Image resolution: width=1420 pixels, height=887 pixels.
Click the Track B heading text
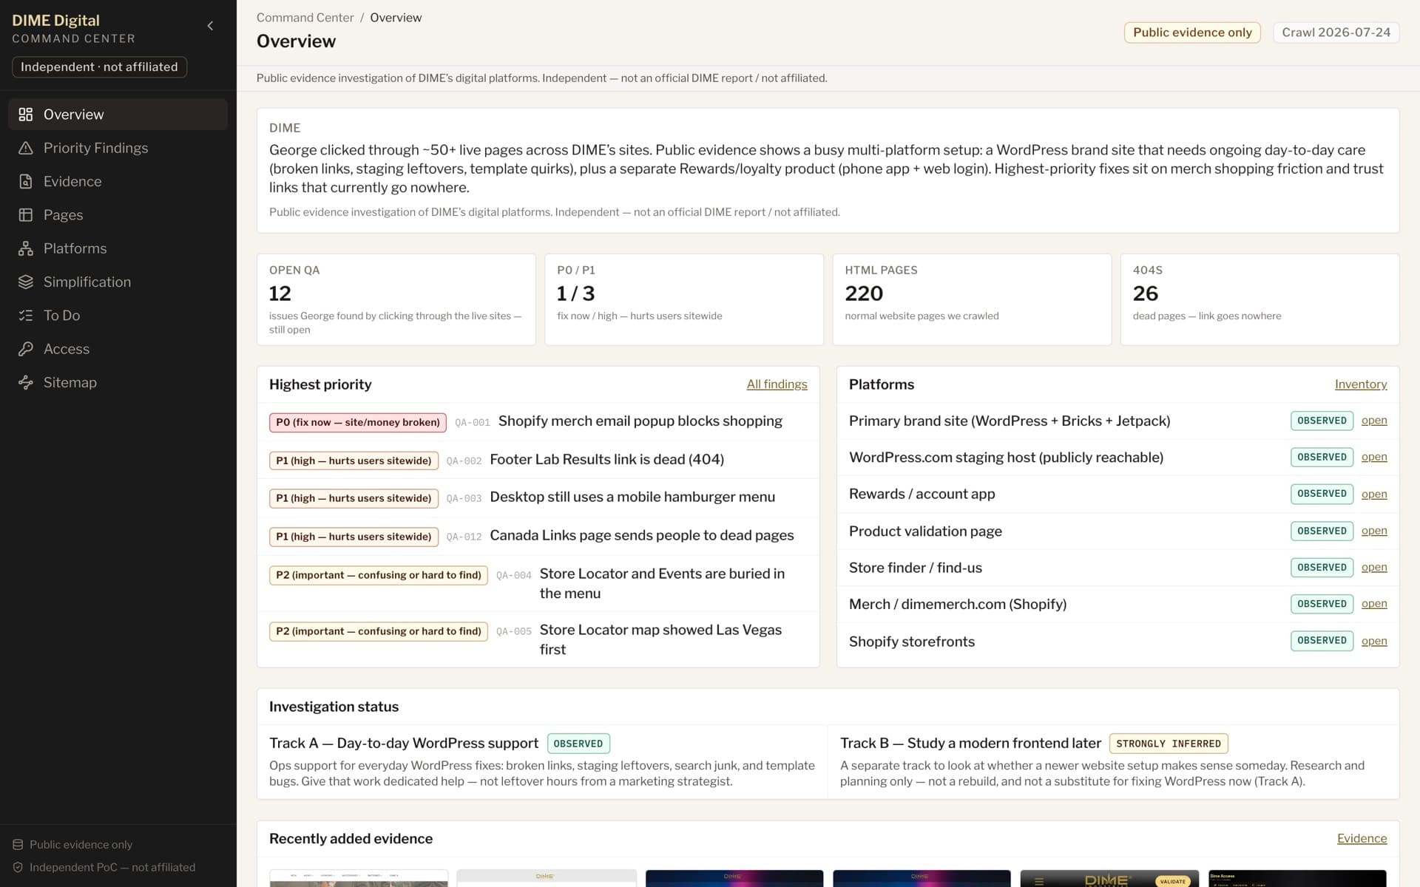[x=970, y=743]
